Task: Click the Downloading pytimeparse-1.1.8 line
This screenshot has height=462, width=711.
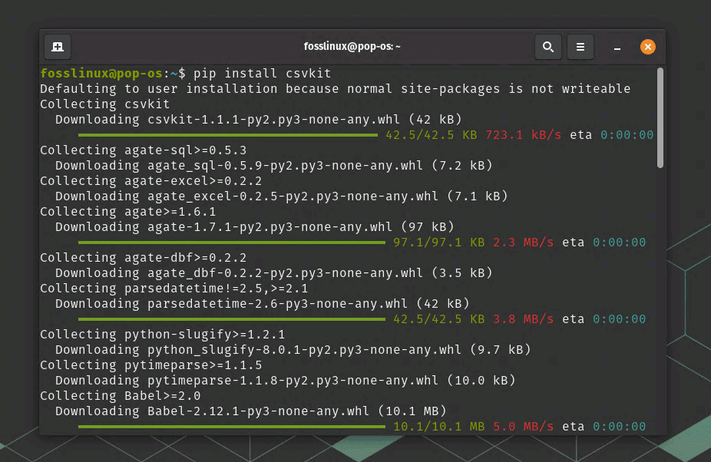Action: (x=285, y=381)
